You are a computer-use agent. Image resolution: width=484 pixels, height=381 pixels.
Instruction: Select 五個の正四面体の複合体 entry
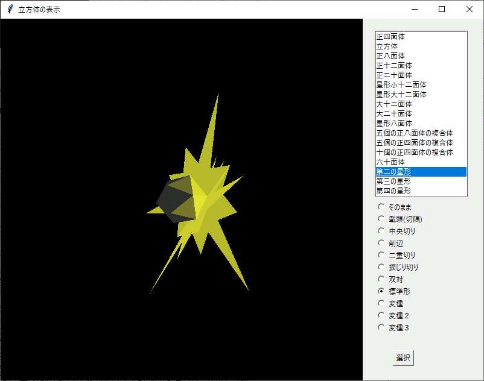tap(421, 143)
